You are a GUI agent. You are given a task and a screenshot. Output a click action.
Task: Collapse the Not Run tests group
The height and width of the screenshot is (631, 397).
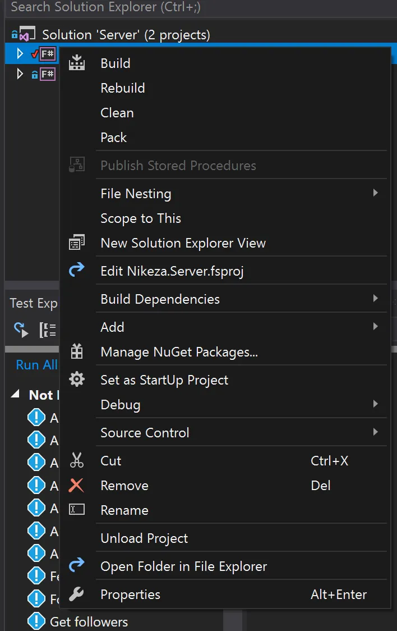(x=15, y=395)
